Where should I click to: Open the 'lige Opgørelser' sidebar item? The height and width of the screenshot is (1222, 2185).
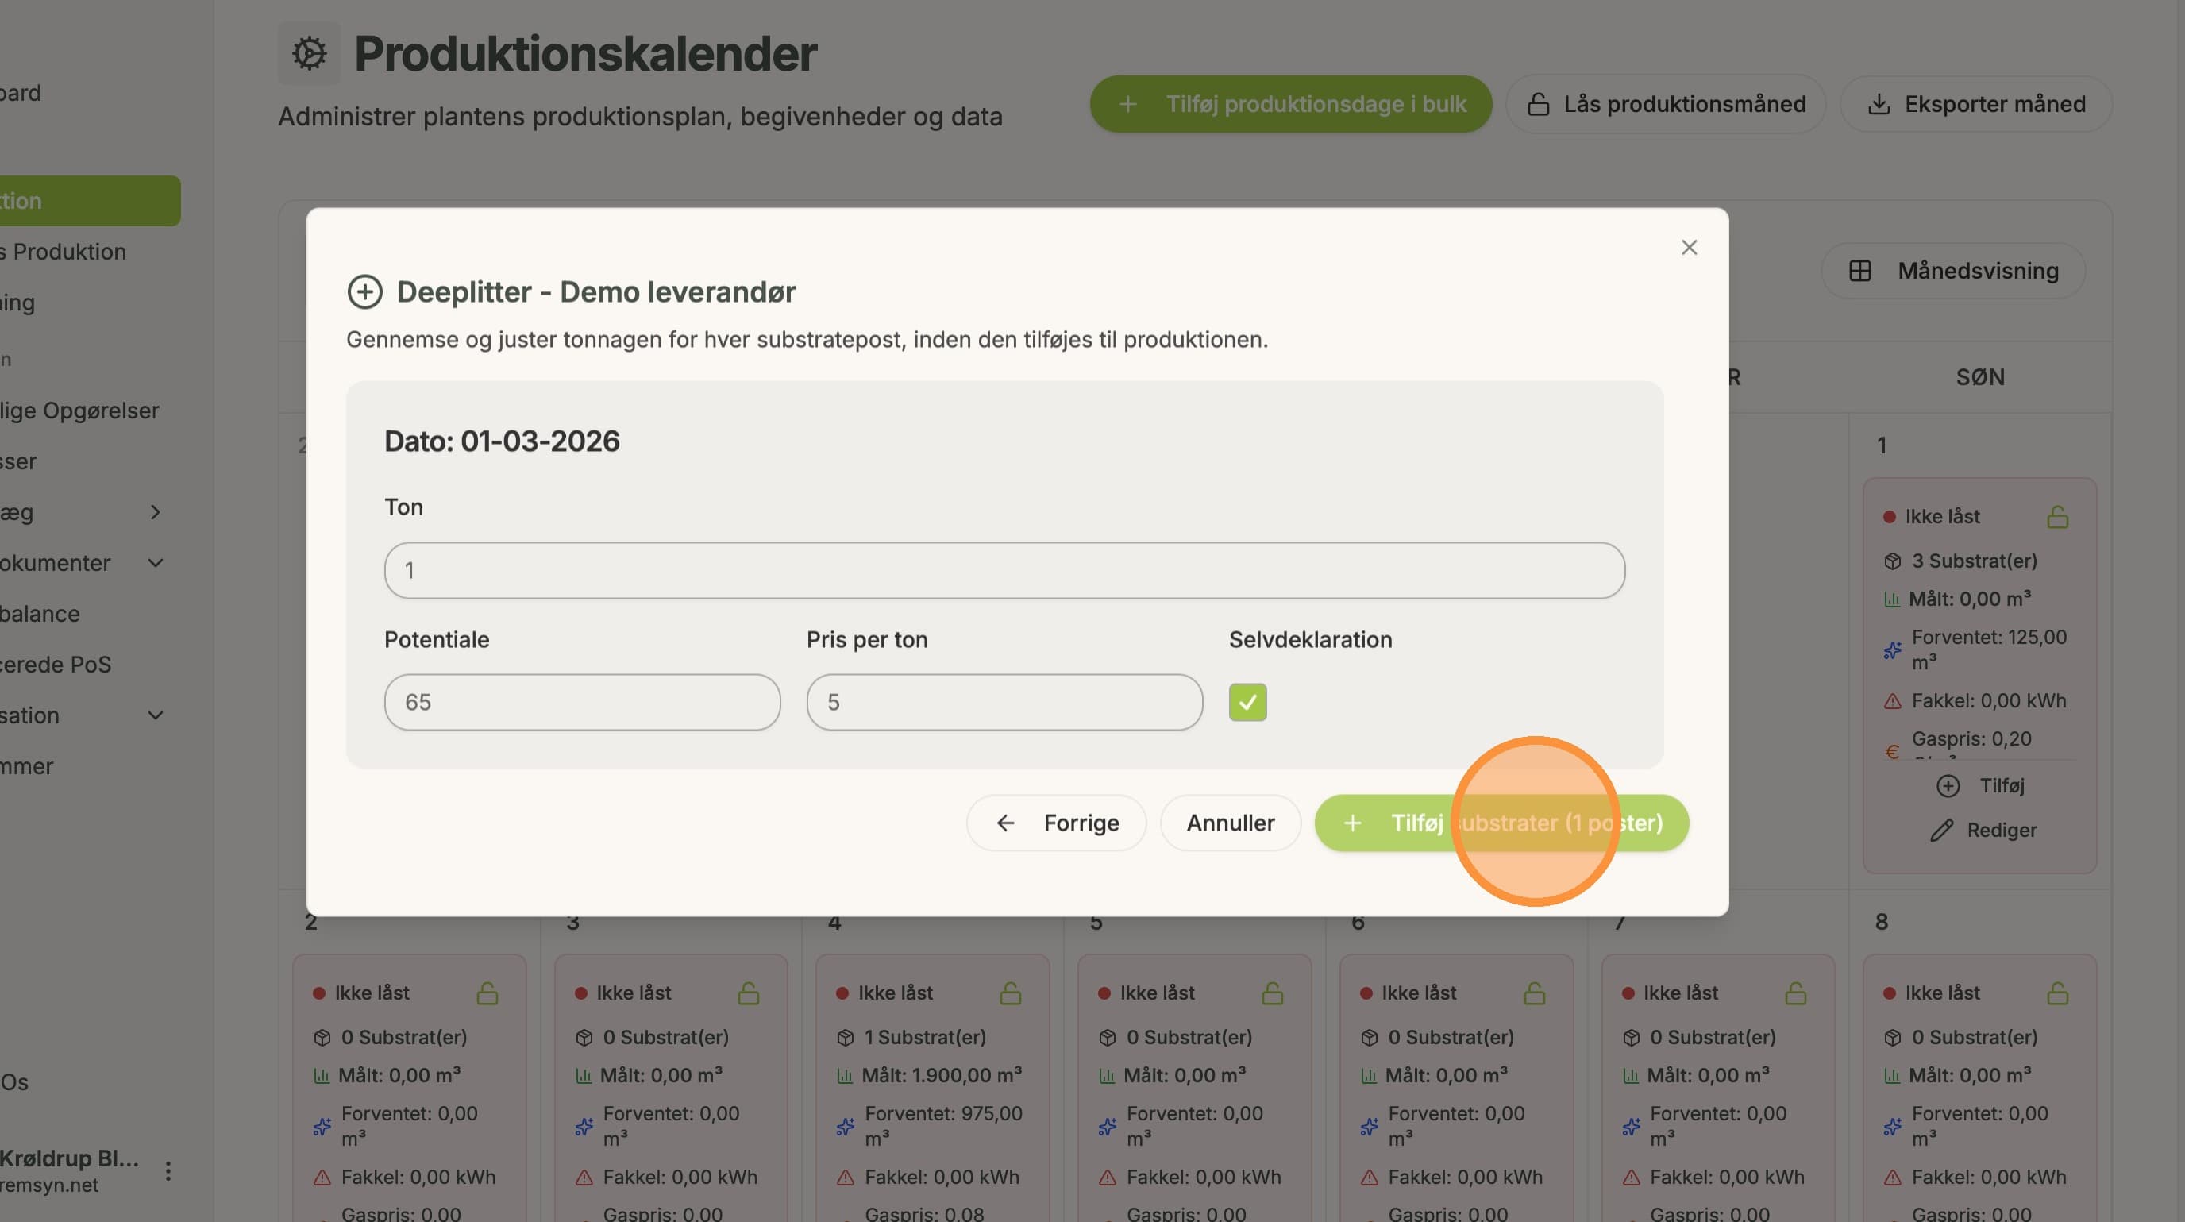pyautogui.click(x=80, y=411)
